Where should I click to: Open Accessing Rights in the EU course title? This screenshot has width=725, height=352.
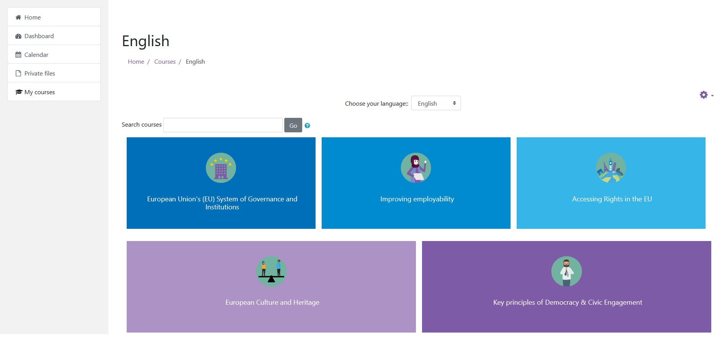612,199
